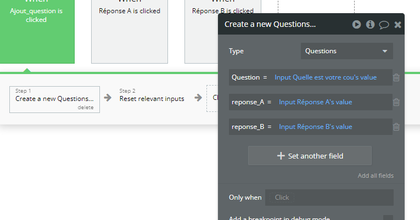Open the comment bubble in the panel header
Viewport: 420px width, 220px height.
(384, 25)
